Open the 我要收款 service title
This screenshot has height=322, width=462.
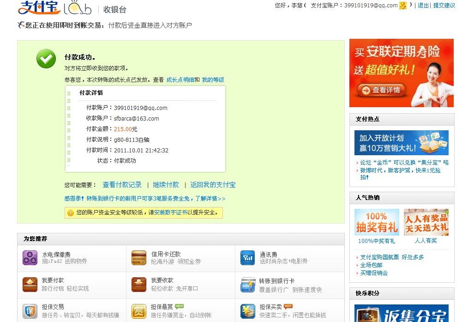click(162, 280)
